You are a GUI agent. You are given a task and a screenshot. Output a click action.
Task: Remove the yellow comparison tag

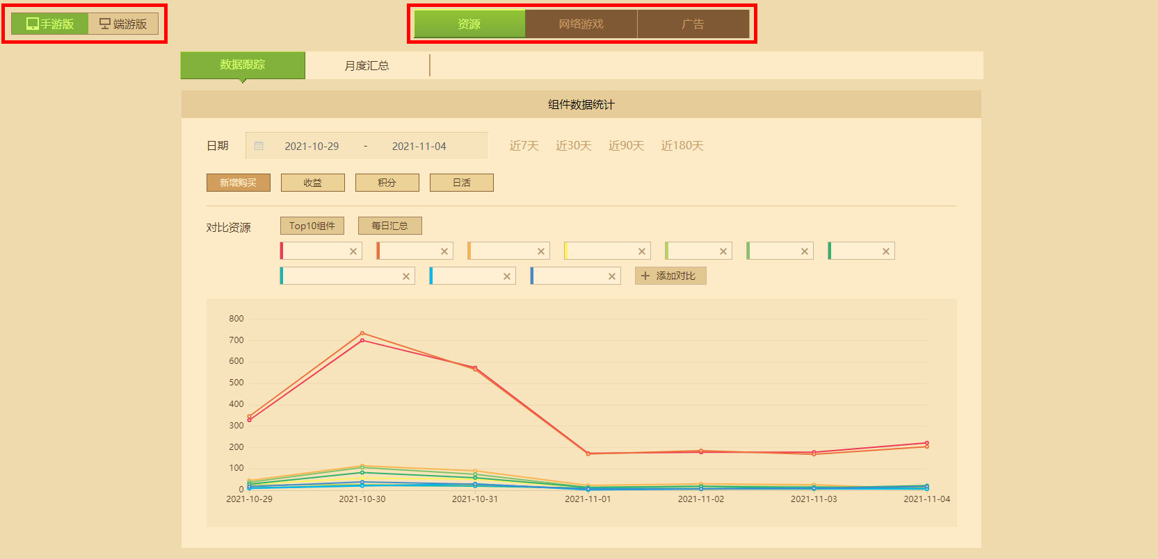tap(642, 251)
